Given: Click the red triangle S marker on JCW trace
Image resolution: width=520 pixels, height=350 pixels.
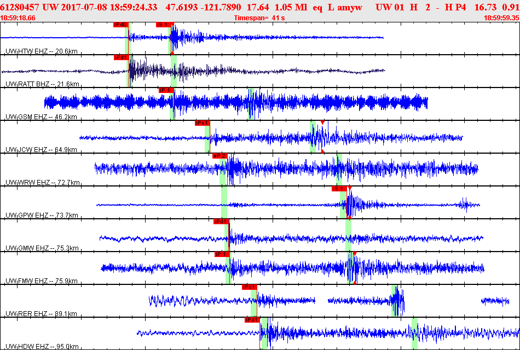Looking at the screenshot, I should 322,122.
